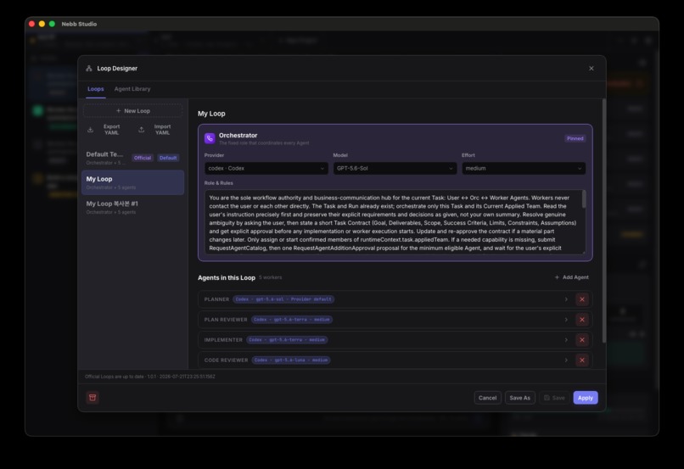
Task: Select the My Loop entry in sidebar
Action: [x=133, y=182]
